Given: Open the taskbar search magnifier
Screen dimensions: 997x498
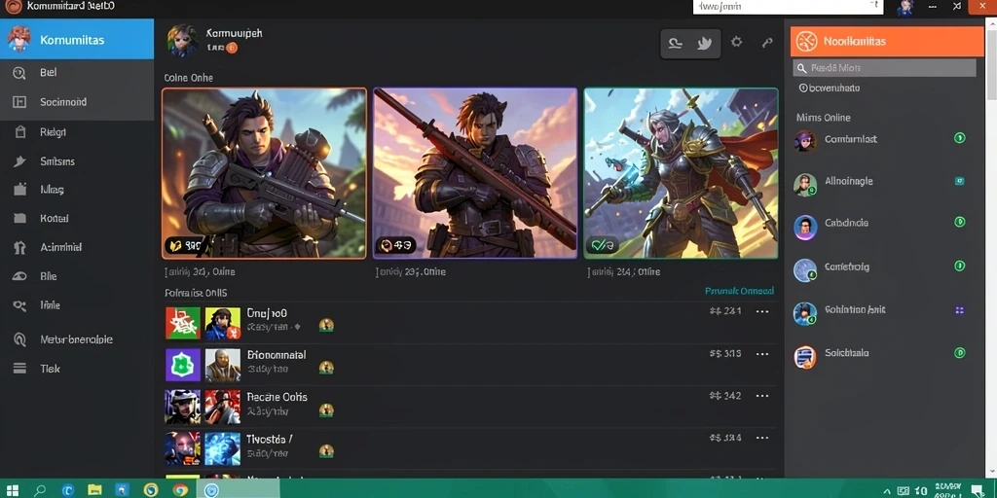Looking at the screenshot, I should tap(40, 490).
